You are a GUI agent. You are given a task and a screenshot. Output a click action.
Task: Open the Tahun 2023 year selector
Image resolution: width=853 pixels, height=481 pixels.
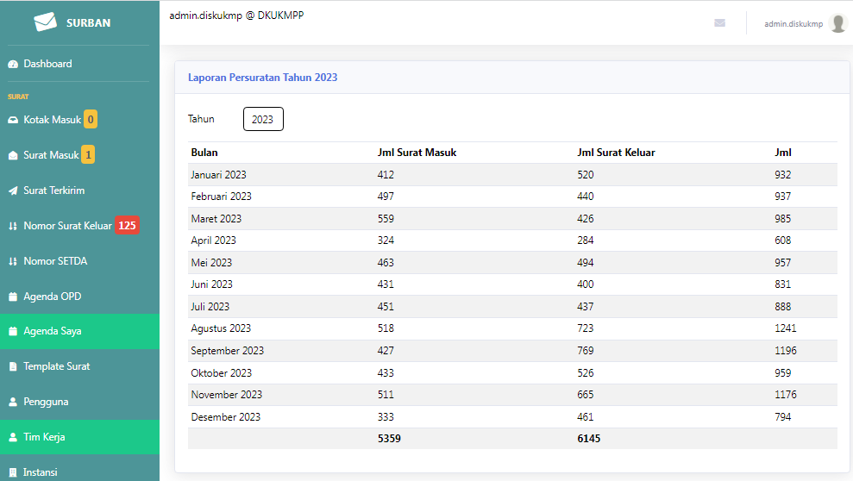pos(263,119)
